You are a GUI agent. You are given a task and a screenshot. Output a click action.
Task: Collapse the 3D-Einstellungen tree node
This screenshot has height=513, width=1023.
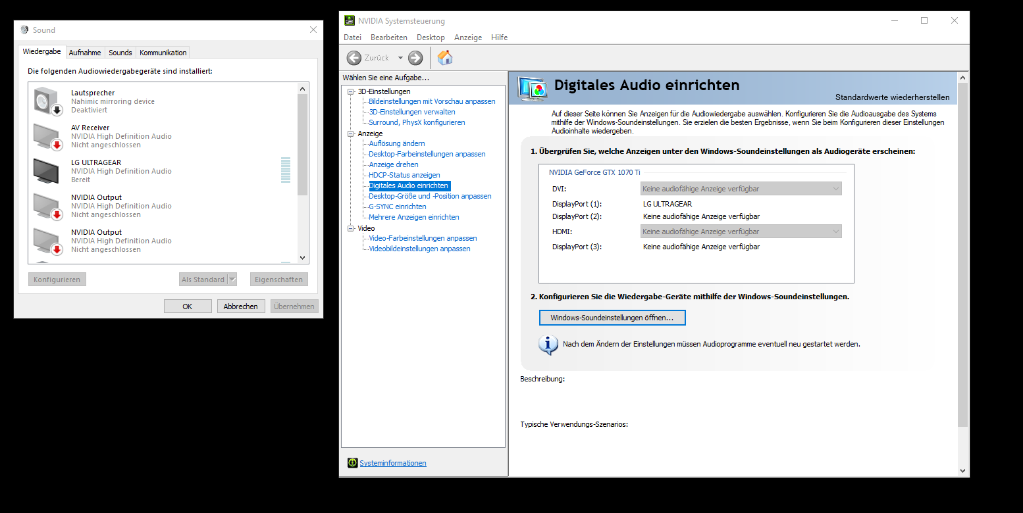(351, 91)
